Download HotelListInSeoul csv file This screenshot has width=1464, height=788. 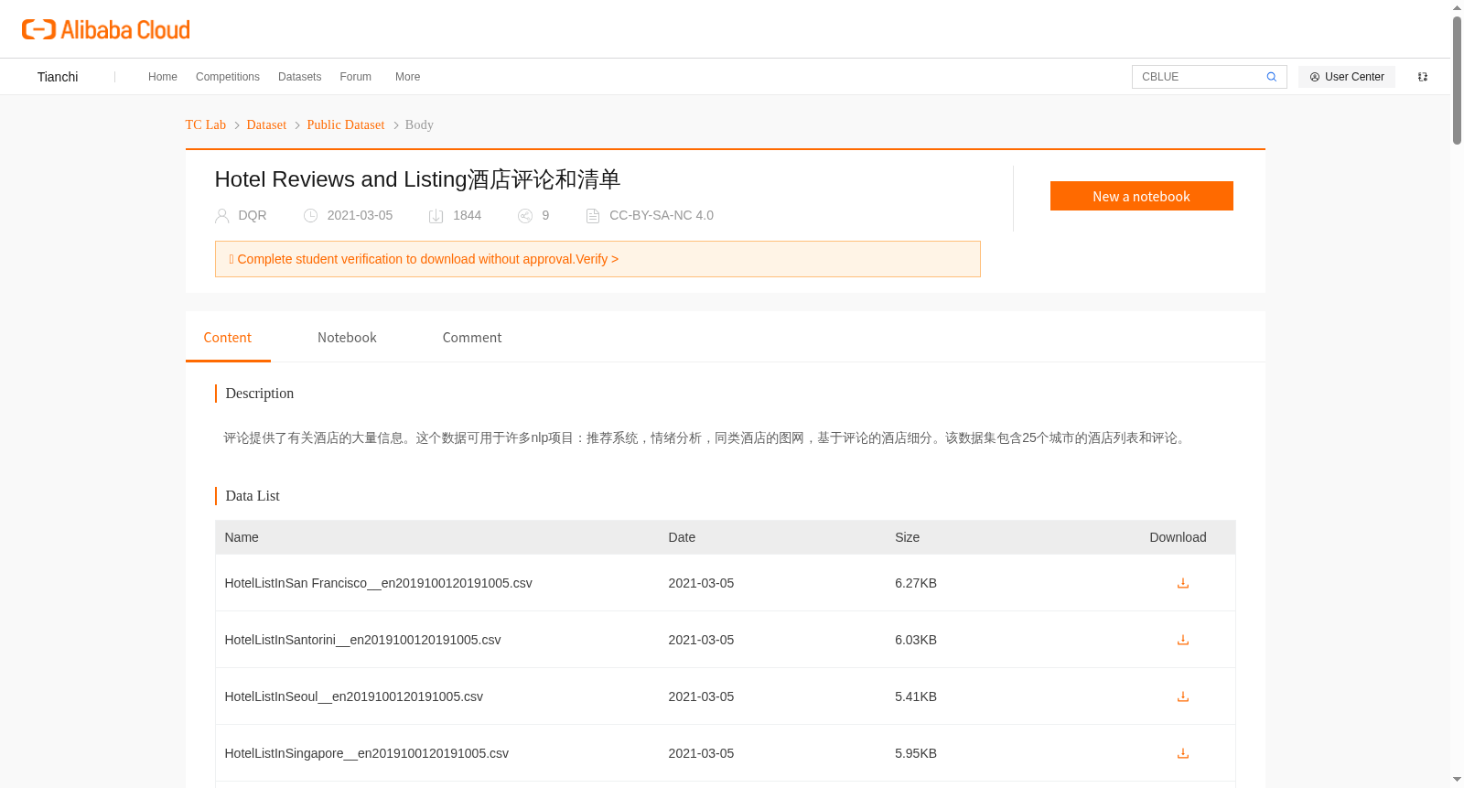pyautogui.click(x=1183, y=696)
